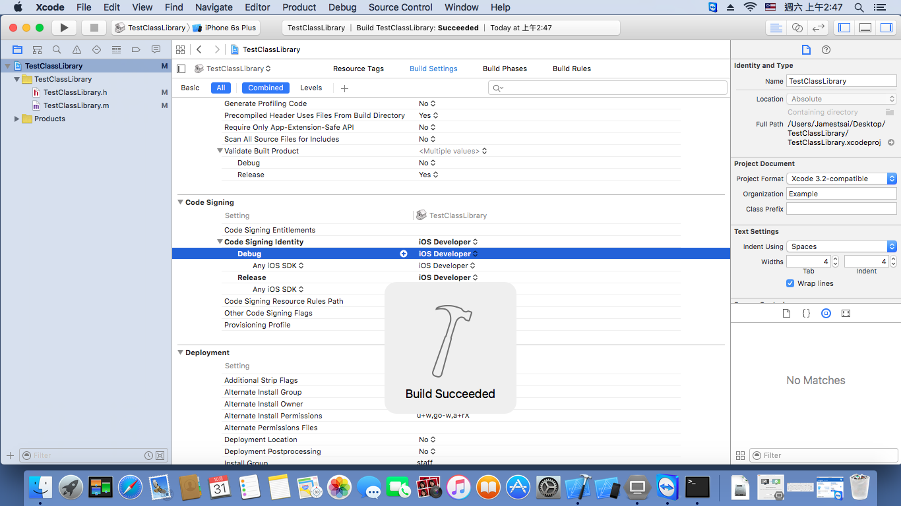Choose the containing directory folder icon
This screenshot has height=506, width=901.
click(890, 112)
